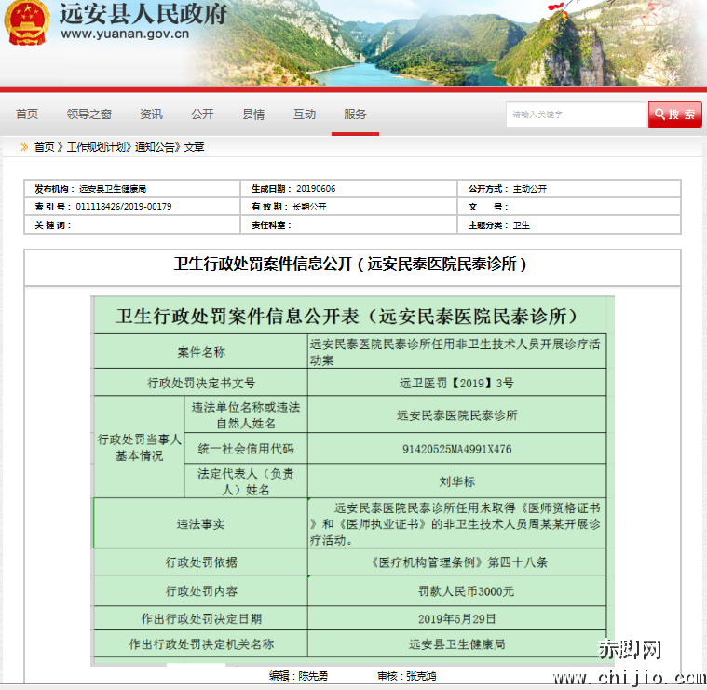Viewport: 707px width, 690px height.
Task: Click the 行政处罚决定书文号 label
Action: [201, 383]
